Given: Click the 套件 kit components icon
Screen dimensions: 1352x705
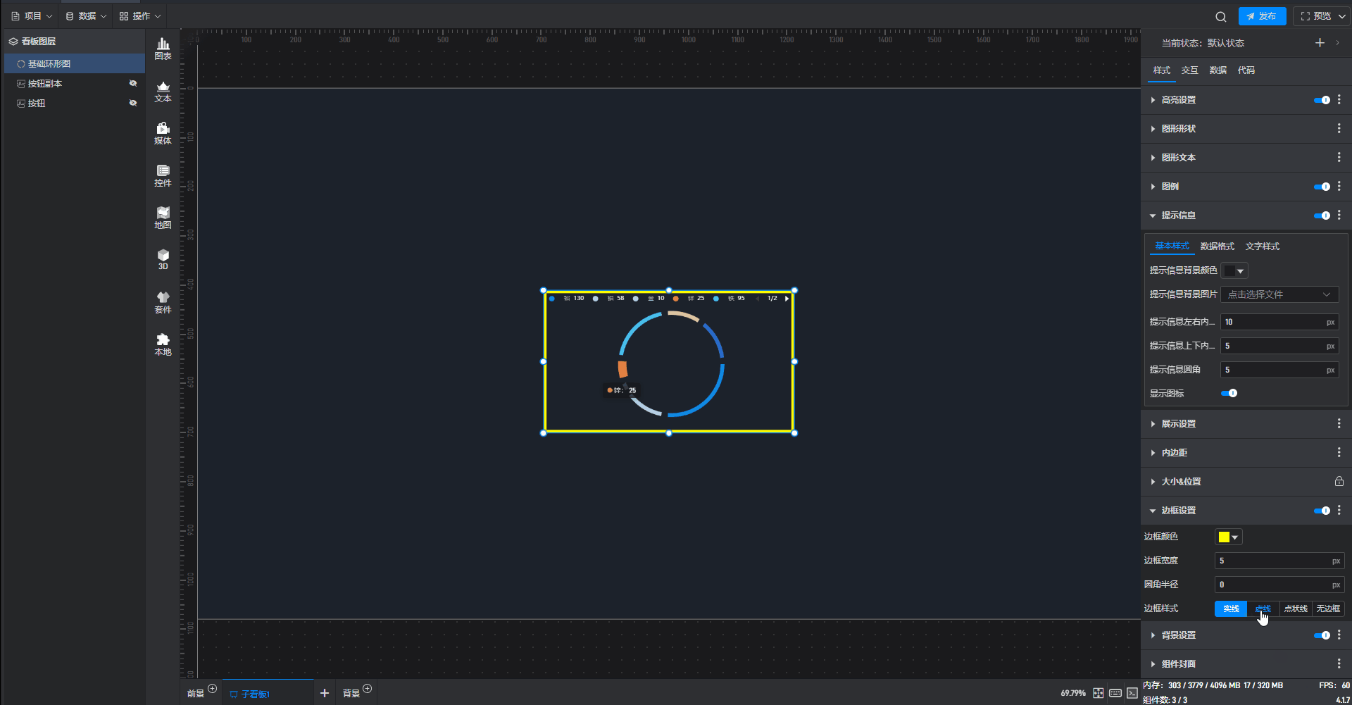Looking at the screenshot, I should [163, 302].
